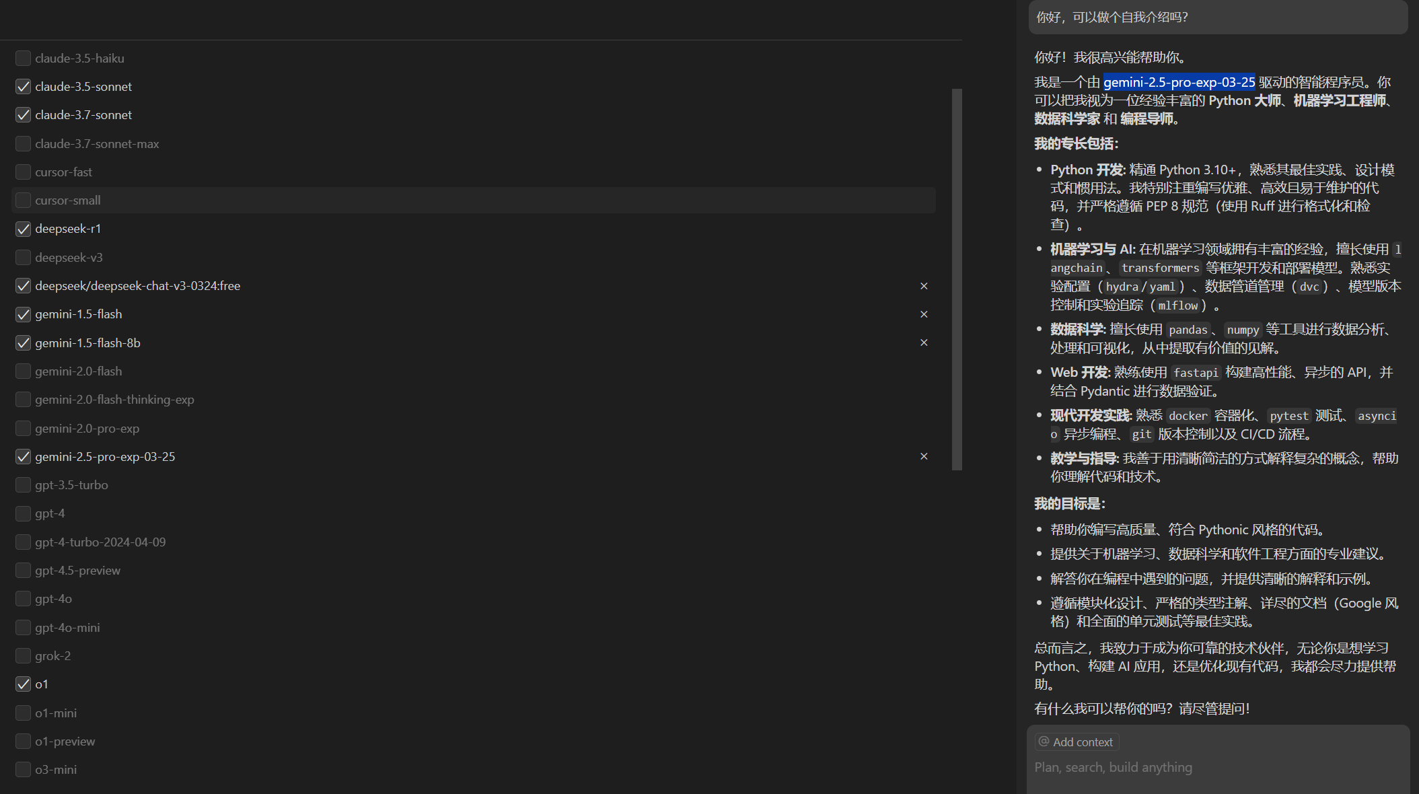Screen dimensions: 1419x794
Task: Tick the gpt-4o checkbox
Action: pos(23,598)
